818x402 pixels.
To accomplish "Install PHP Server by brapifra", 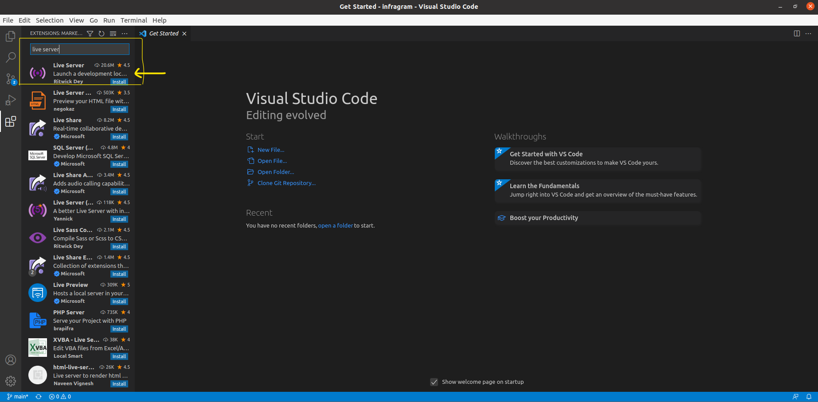I will pos(119,329).
